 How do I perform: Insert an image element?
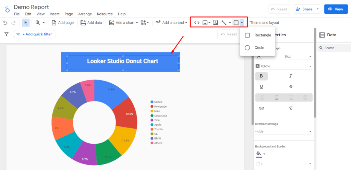tap(205, 23)
